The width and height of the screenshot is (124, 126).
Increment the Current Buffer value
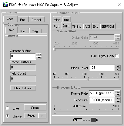39,55
